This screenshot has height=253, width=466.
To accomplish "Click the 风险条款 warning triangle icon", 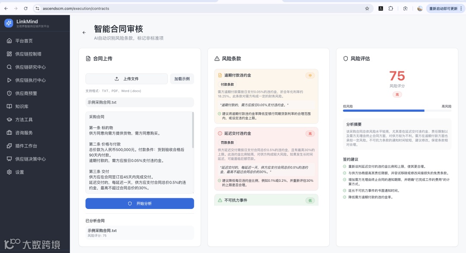I will 217,59.
